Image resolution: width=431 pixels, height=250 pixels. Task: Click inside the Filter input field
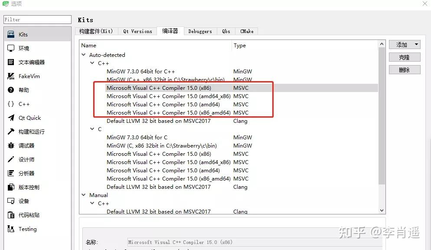(x=37, y=19)
